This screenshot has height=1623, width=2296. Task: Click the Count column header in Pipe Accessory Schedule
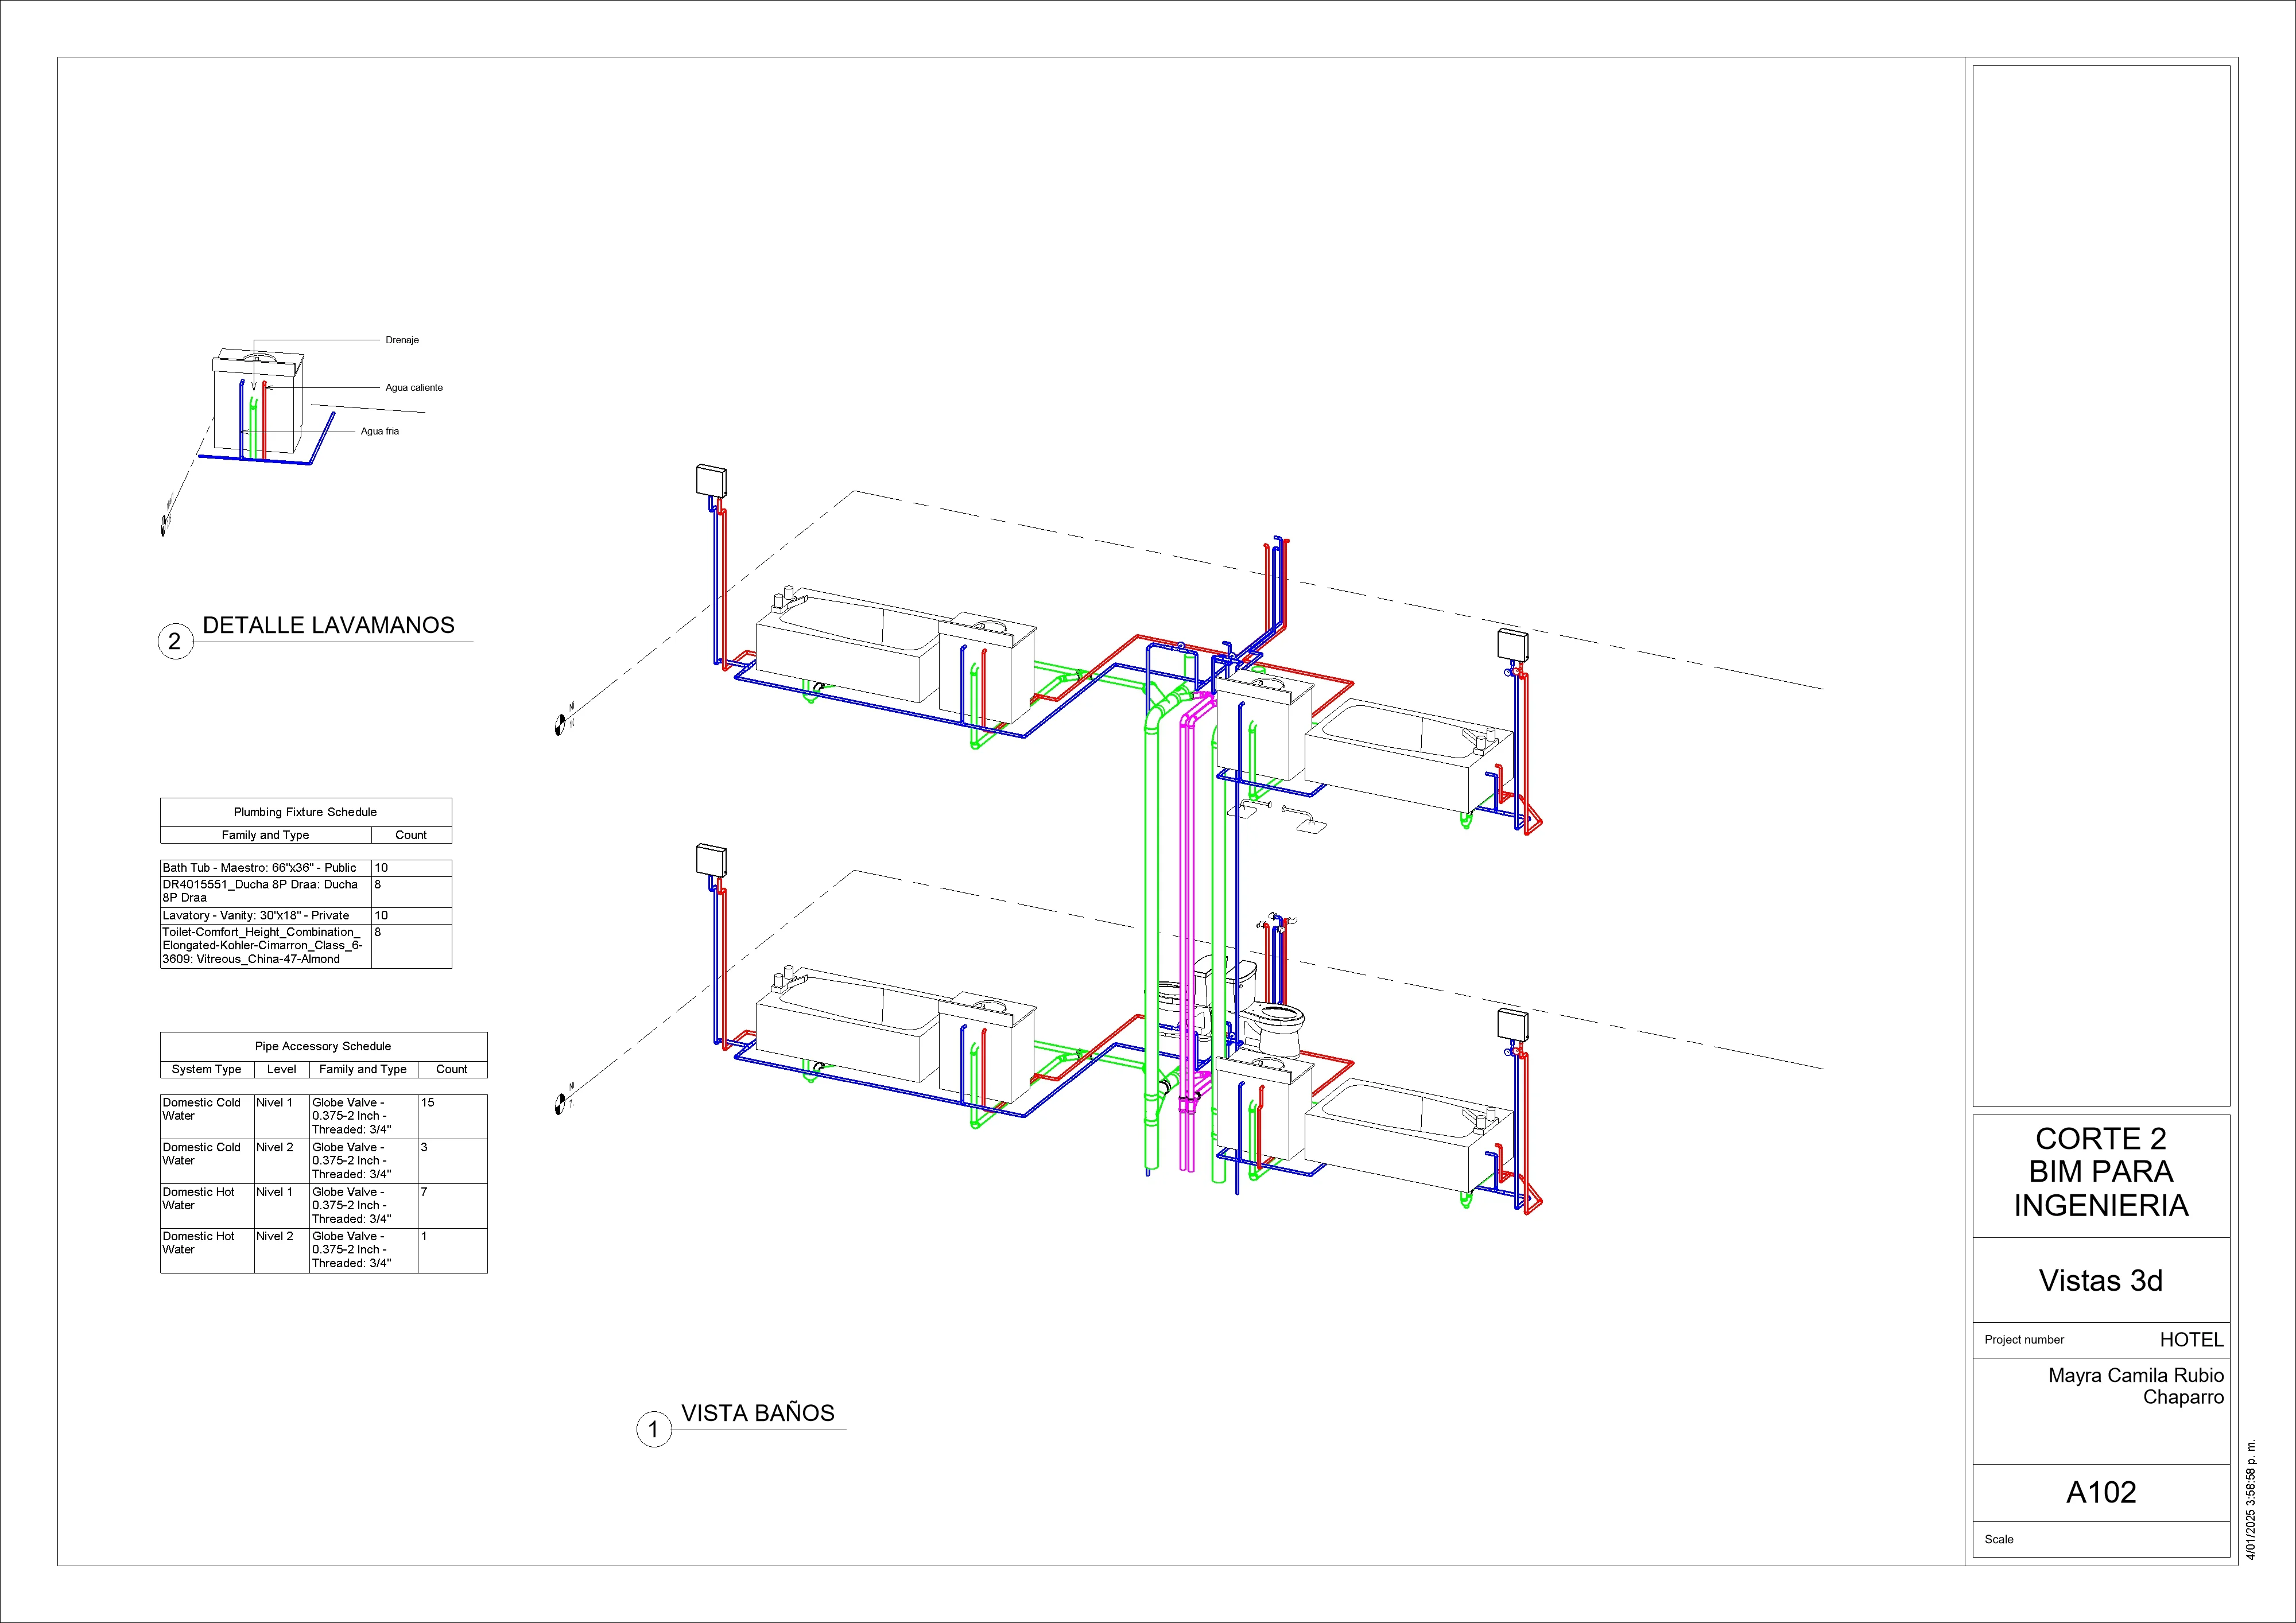pos(452,1069)
